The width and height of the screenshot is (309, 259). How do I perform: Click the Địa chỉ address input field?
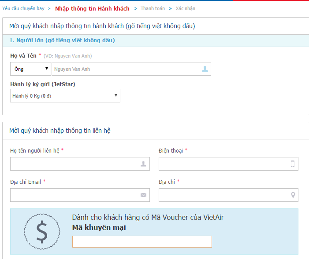point(223,195)
